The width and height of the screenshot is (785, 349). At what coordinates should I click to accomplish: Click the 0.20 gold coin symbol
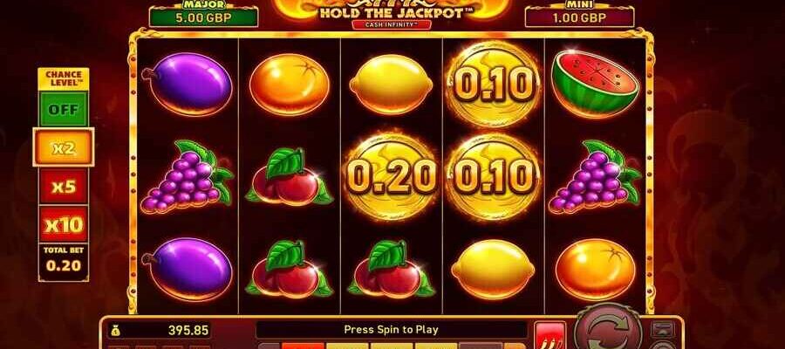(x=392, y=177)
